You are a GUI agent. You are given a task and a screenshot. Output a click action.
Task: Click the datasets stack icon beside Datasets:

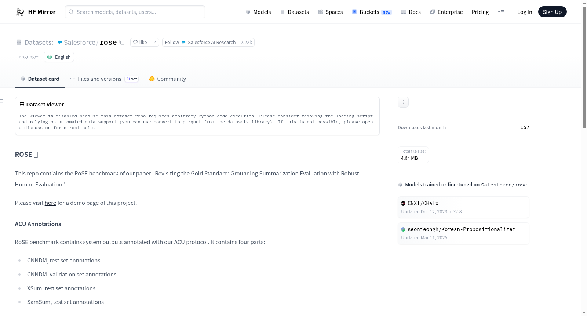[19, 43]
